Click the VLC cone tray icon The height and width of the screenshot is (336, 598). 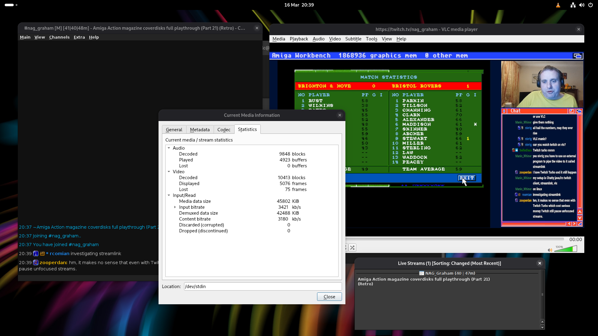(558, 5)
